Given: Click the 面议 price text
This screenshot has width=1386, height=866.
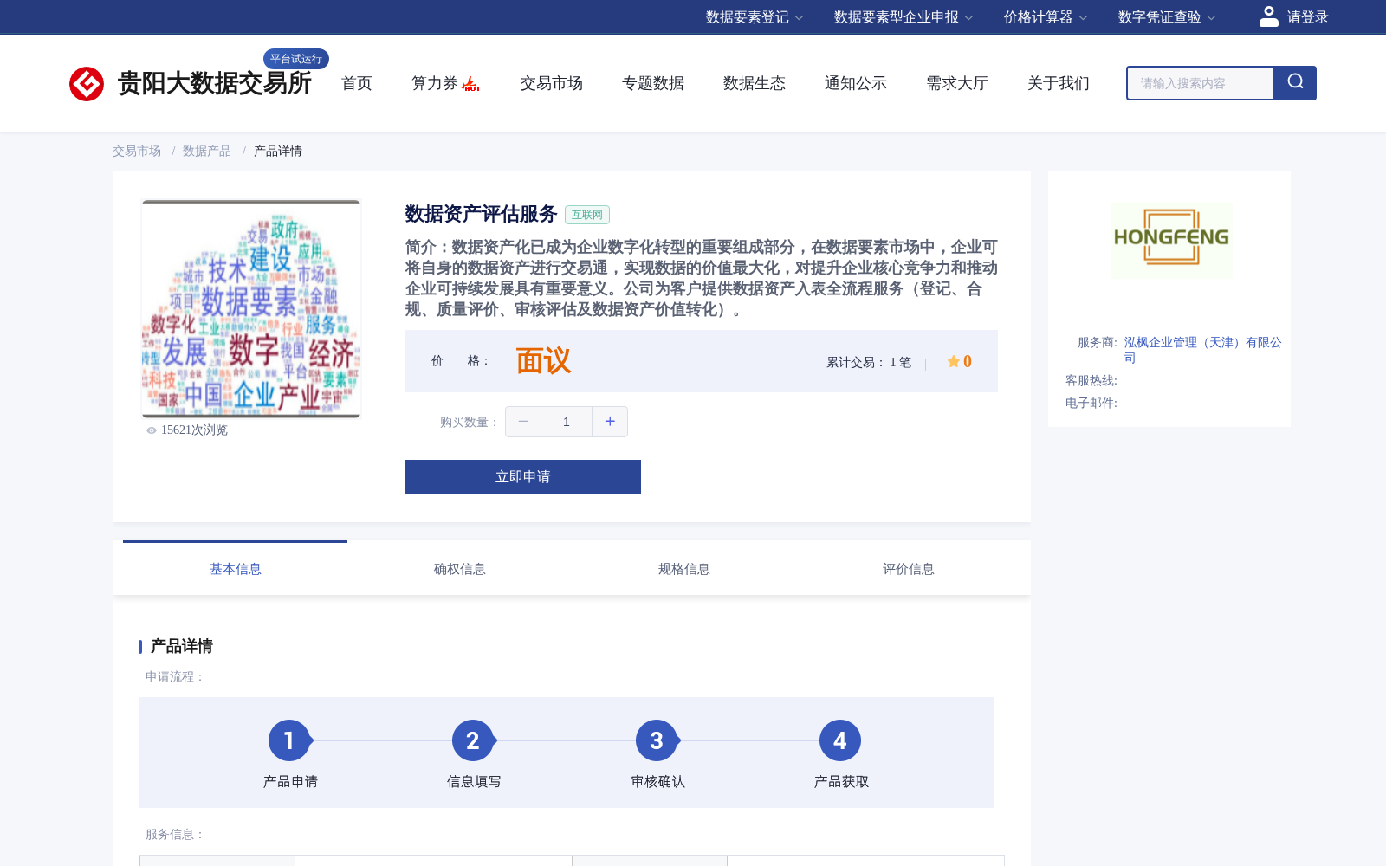Looking at the screenshot, I should click(544, 361).
